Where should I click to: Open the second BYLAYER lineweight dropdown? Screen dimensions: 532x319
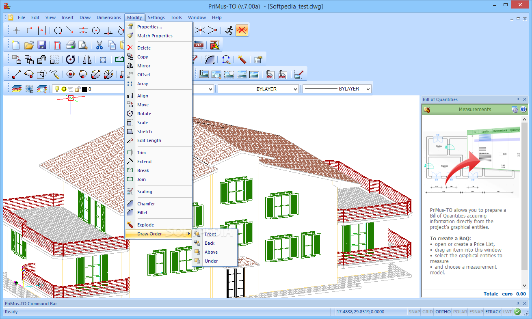coord(368,89)
